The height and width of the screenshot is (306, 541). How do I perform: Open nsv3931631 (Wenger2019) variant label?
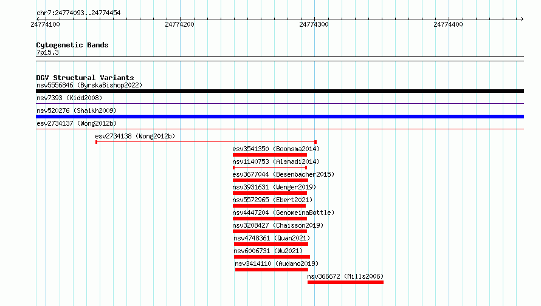click(x=274, y=187)
